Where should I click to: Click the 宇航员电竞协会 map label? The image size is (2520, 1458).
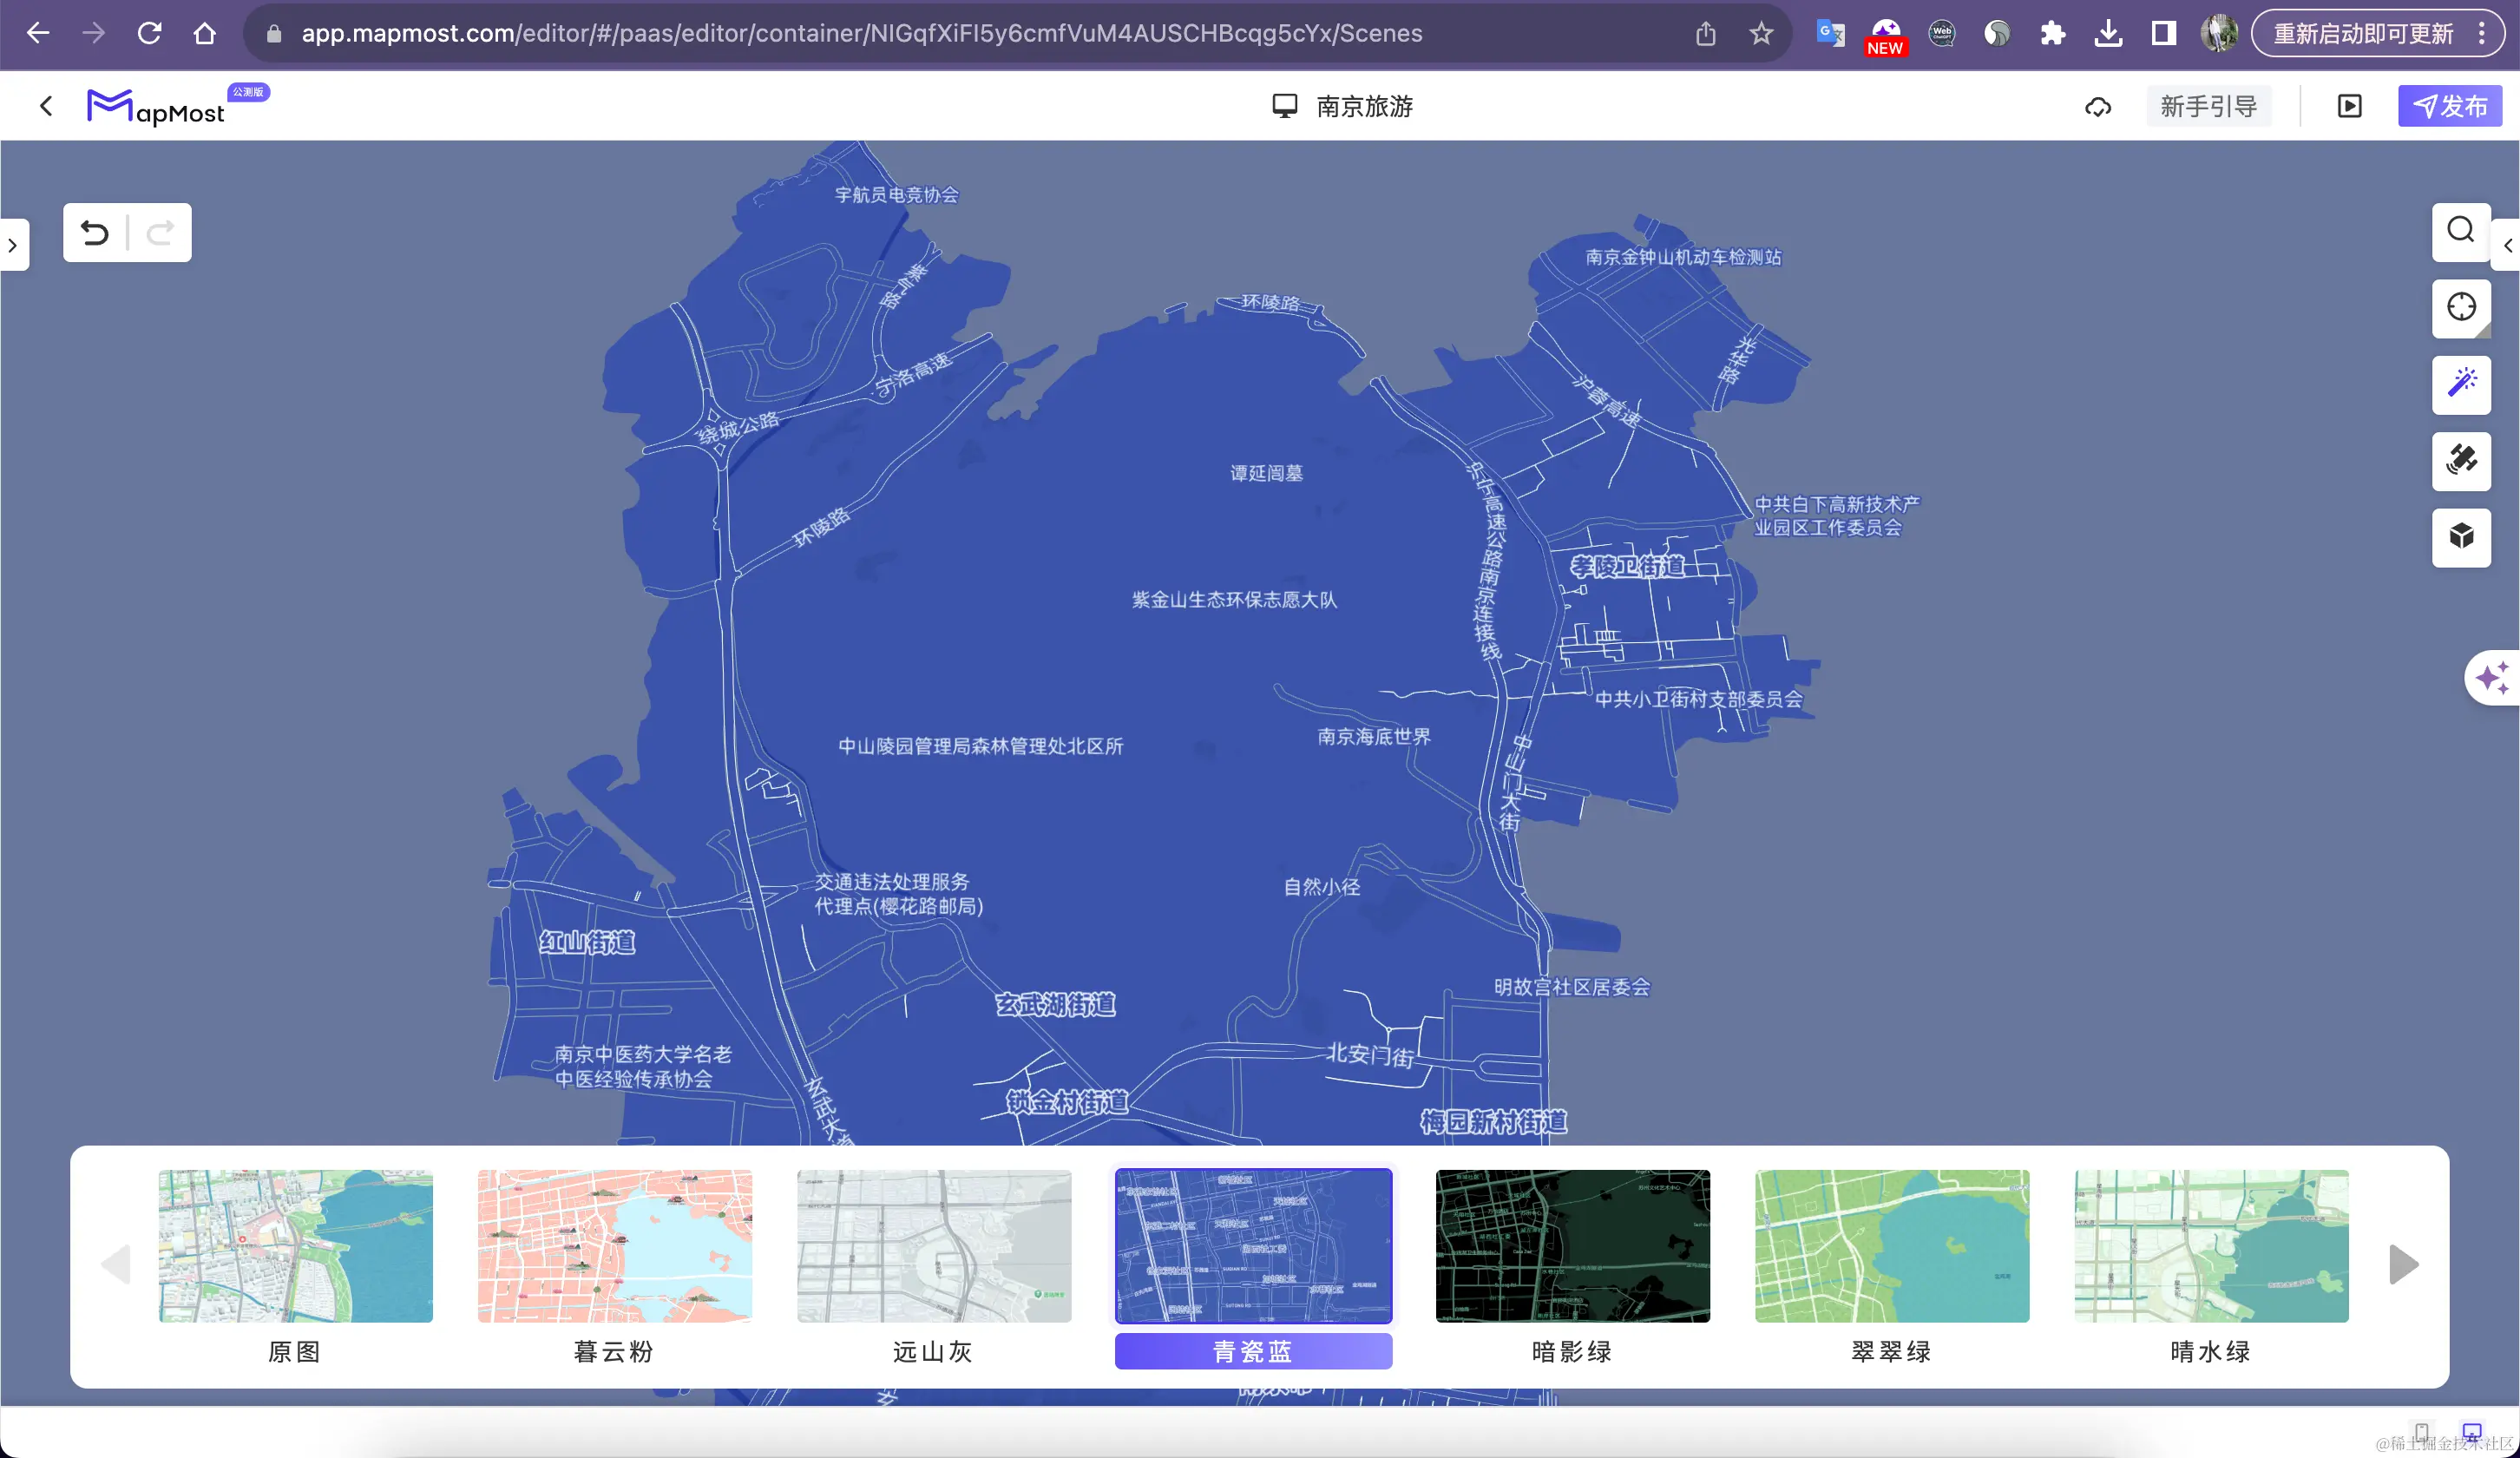click(x=897, y=195)
